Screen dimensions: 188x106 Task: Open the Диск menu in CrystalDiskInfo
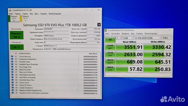pyautogui.click(x=37, y=14)
